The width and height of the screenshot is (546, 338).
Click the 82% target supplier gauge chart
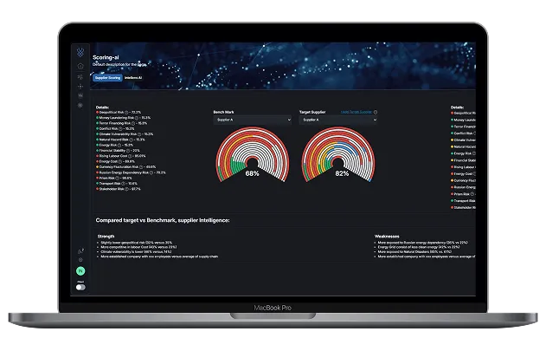tap(338, 154)
